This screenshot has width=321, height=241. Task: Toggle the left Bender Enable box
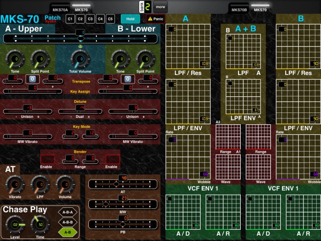(x=48, y=160)
